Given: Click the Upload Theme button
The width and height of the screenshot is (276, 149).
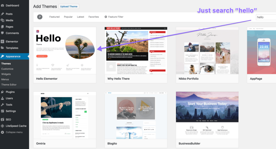Looking at the screenshot, I should [69, 6].
